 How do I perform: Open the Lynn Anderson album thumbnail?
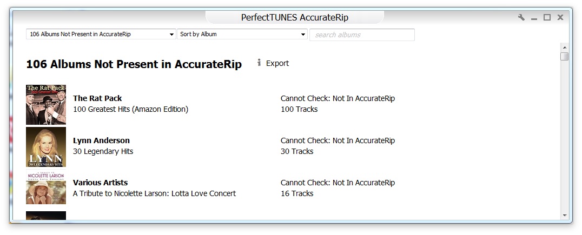pyautogui.click(x=46, y=146)
